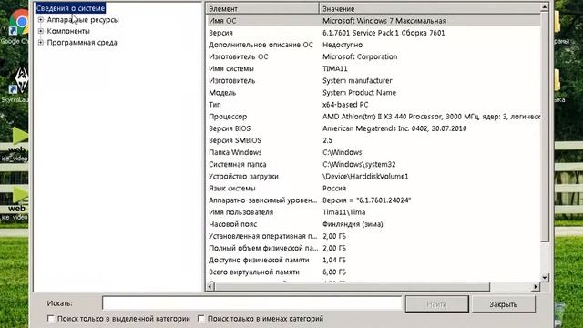Expand the 'Аппаратные ресурсы' node
Viewport: 583px width, 328px height.
click(41, 20)
